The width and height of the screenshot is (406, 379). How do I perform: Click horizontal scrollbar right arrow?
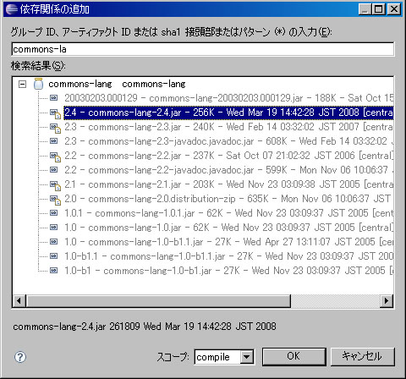pyautogui.click(x=387, y=301)
